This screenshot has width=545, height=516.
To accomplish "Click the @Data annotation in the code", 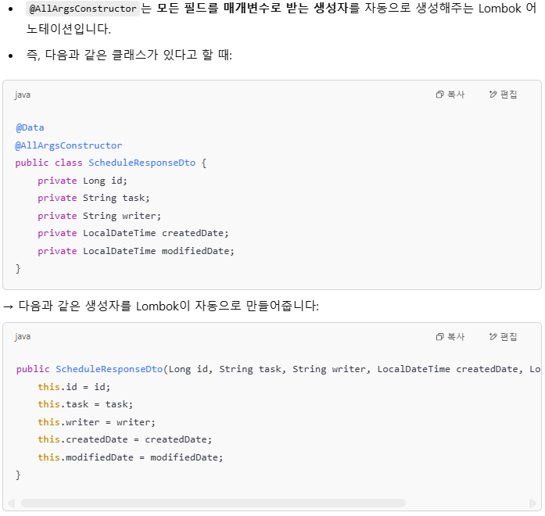I will tap(30, 127).
